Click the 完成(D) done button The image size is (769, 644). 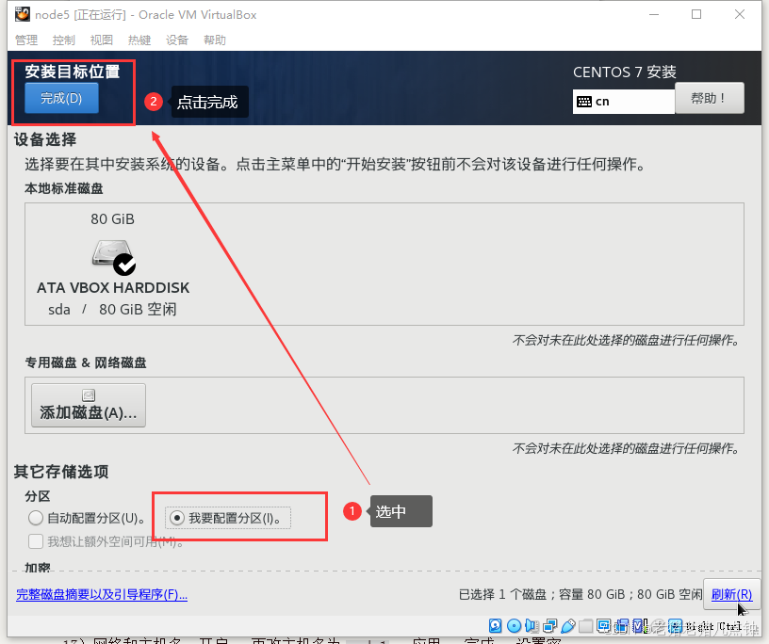point(61,98)
